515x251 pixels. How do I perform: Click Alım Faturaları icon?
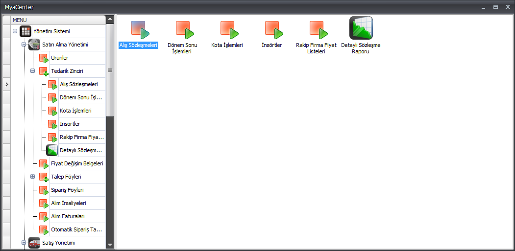pos(44,217)
